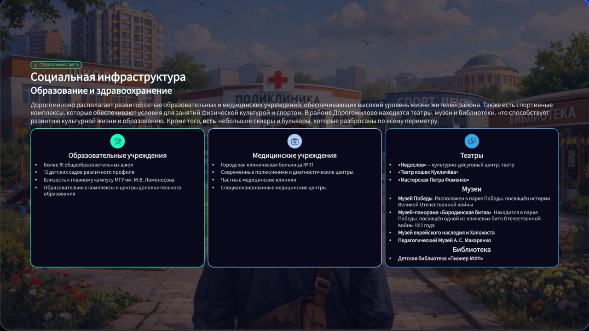
Task: Click the theater masks icon above Театры
Action: 472,141
